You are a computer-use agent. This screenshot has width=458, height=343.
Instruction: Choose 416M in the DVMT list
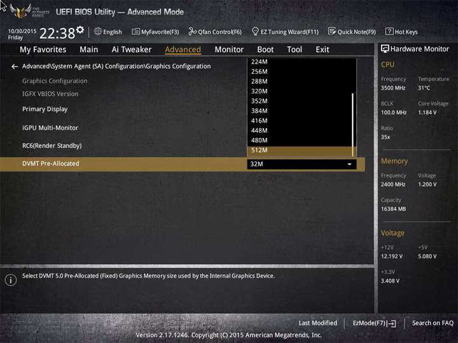point(300,121)
